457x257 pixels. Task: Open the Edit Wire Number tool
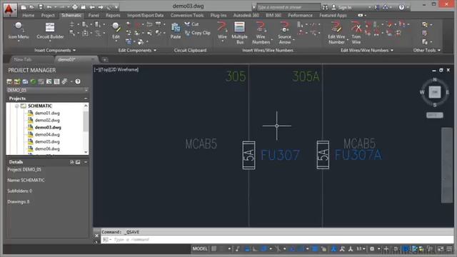point(336,33)
